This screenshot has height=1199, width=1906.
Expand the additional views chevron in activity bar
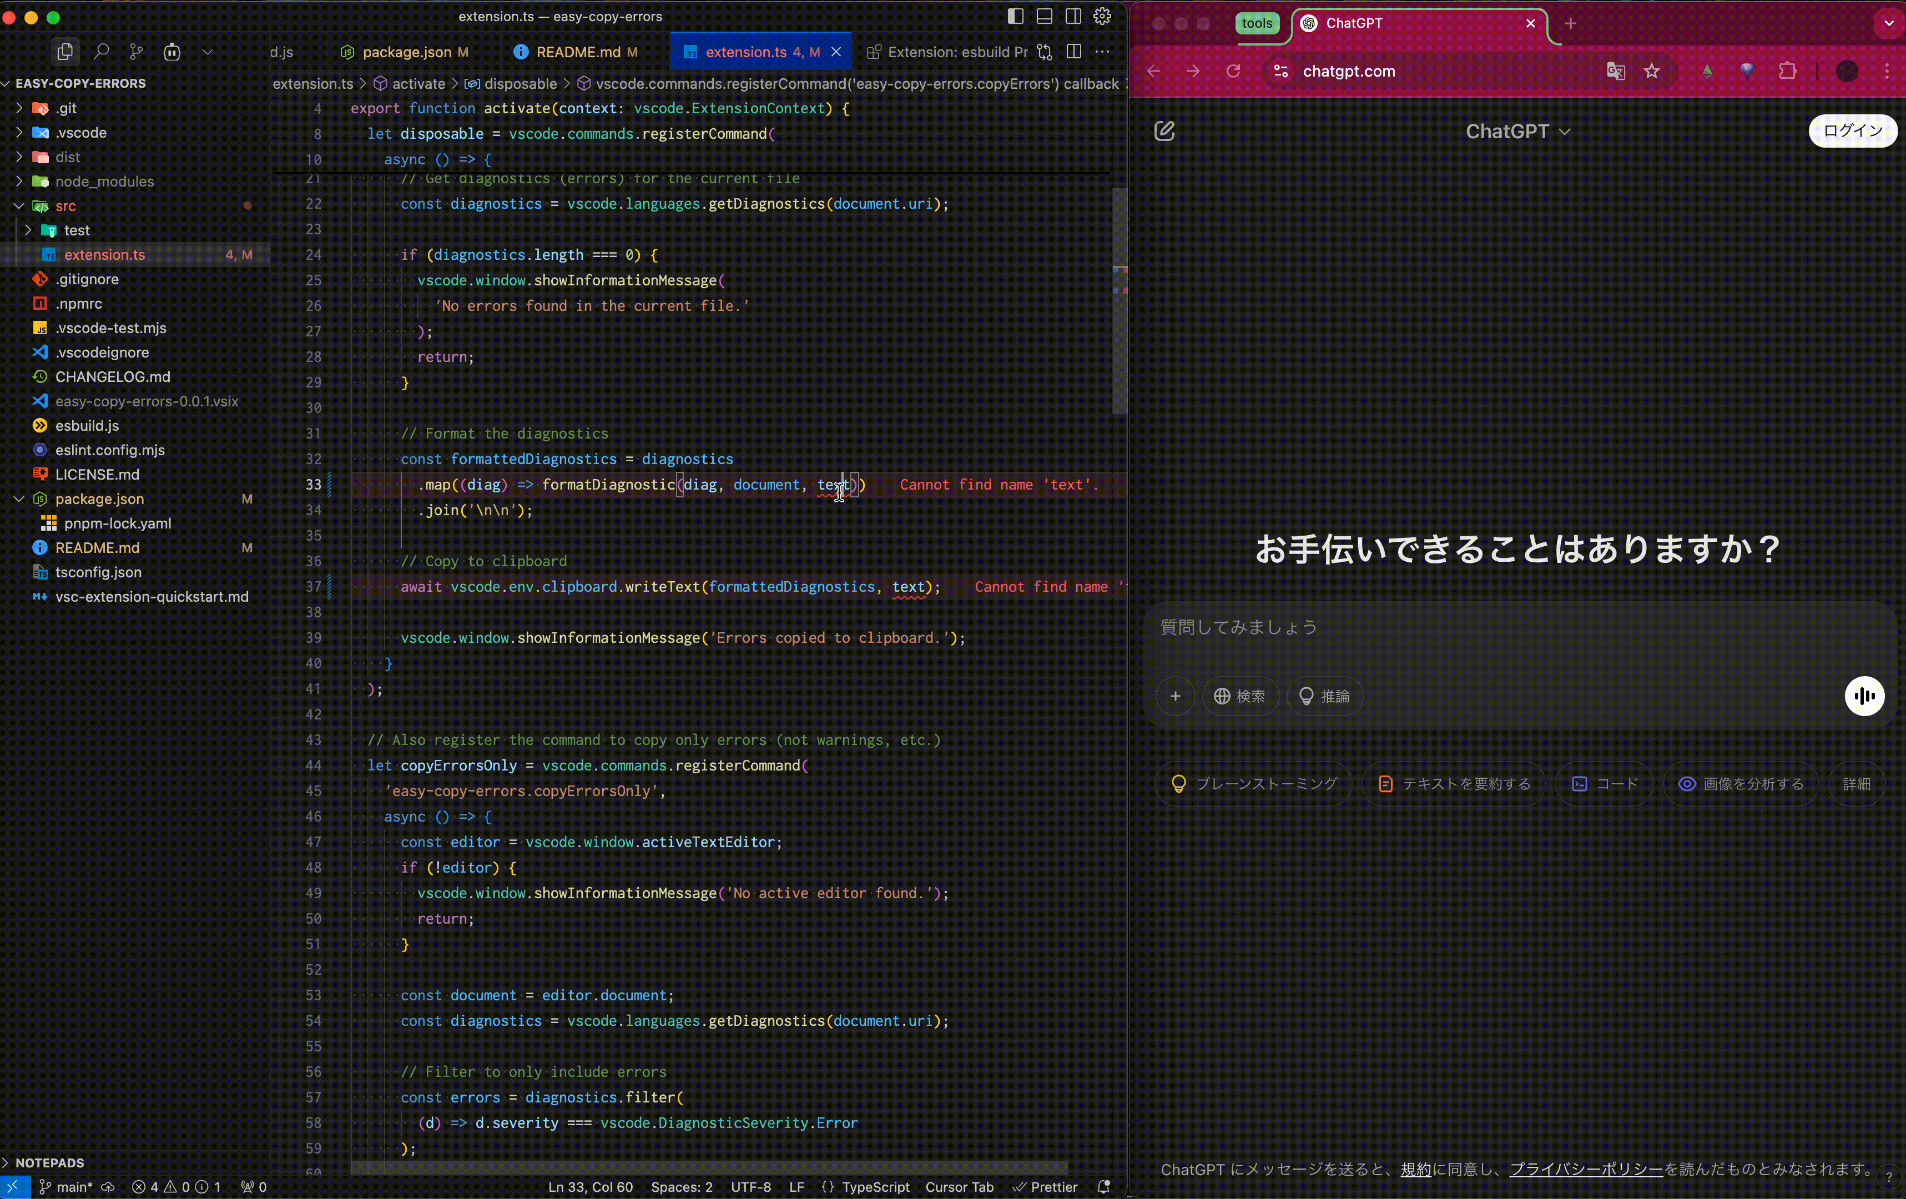pyautogui.click(x=208, y=52)
